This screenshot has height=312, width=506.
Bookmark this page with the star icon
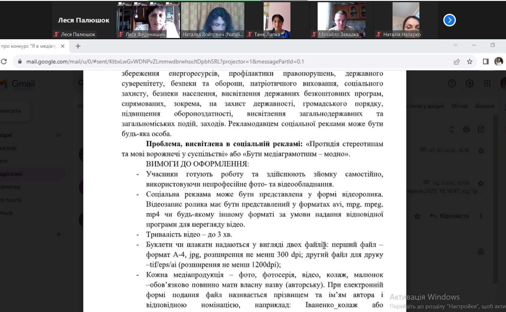point(470,62)
